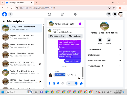Bookmark this page with star icon

point(114,8)
